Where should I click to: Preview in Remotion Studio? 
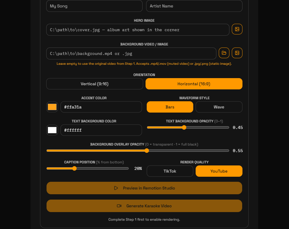click(144, 188)
